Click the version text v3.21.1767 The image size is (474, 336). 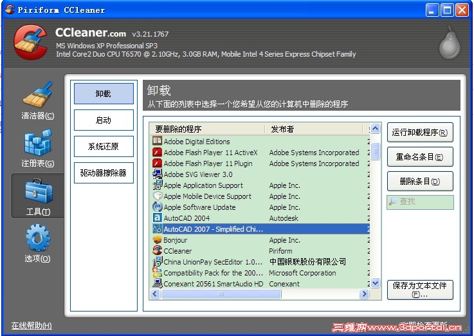pos(150,34)
